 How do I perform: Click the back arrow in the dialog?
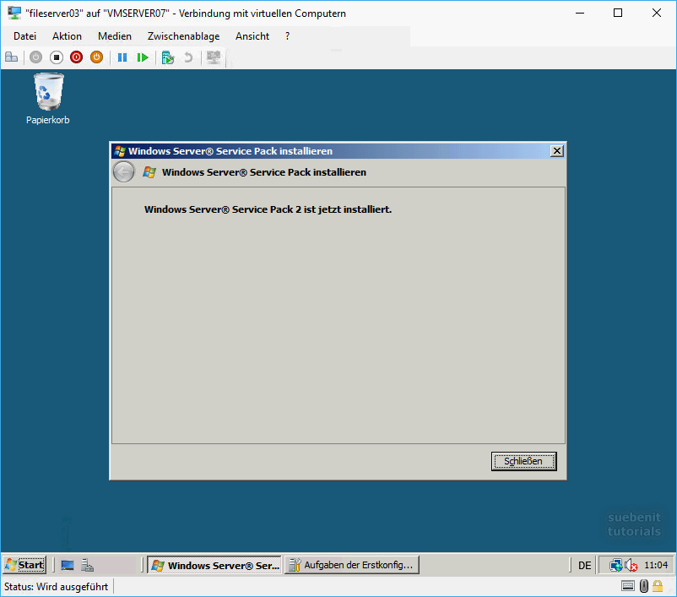[x=123, y=172]
